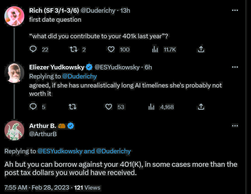Image resolution: width=251 pixels, height=194 pixels.
Task: Share Eliezer Yudkowsky's tweet
Action: point(201,107)
